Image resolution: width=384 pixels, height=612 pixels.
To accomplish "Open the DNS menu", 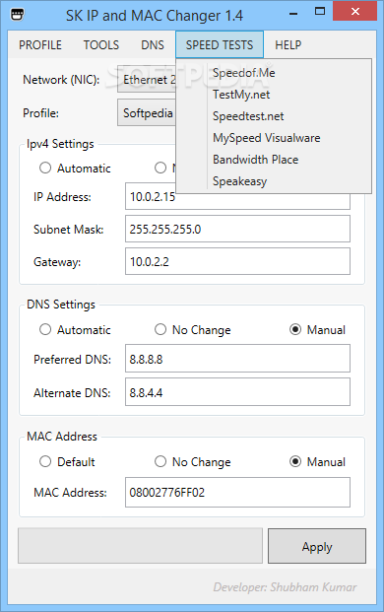I will pos(153,45).
